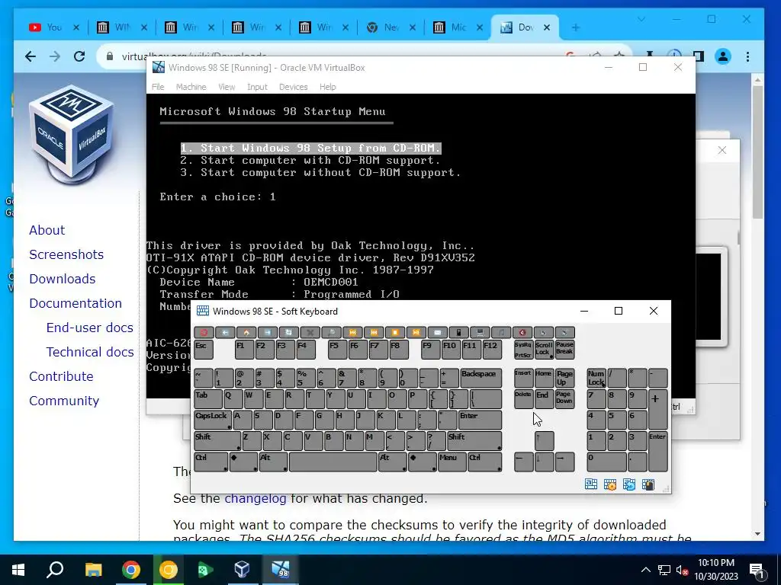Toggle Num Lock key on soft keyboard

tap(596, 378)
